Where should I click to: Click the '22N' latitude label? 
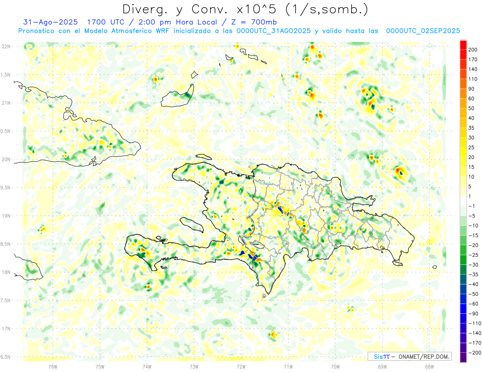(6, 46)
